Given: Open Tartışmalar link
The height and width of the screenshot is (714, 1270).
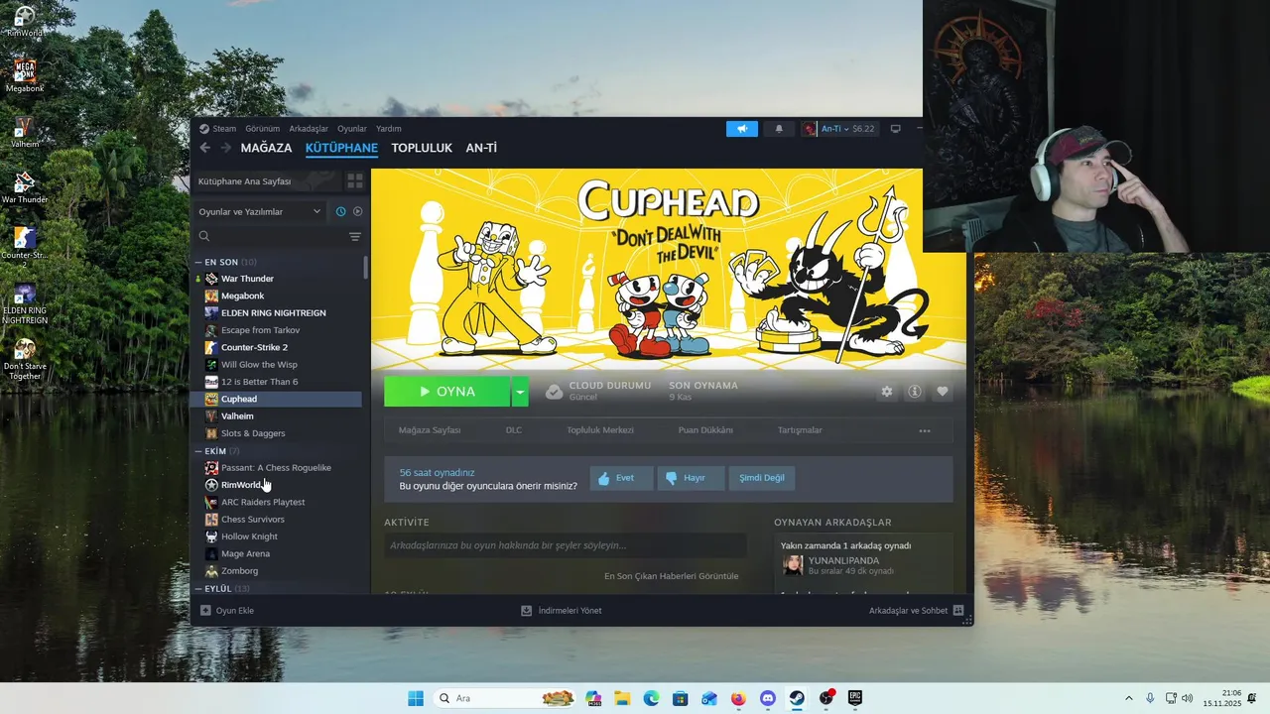Looking at the screenshot, I should [800, 430].
